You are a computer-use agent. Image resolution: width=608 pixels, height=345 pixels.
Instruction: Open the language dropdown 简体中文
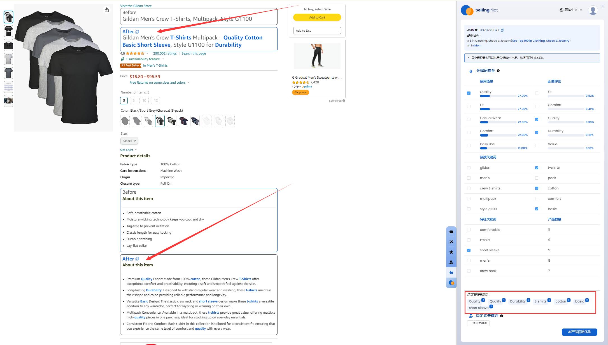tap(571, 10)
